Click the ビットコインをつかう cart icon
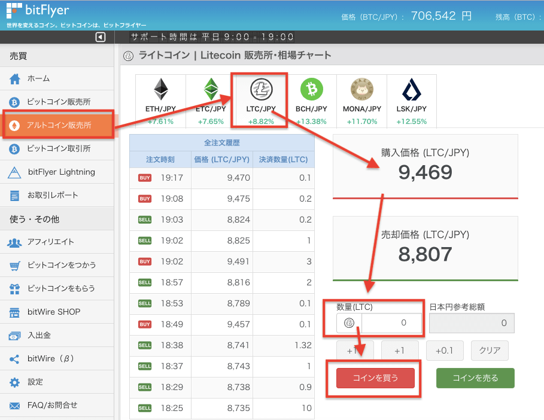The image size is (544, 420). (x=14, y=266)
